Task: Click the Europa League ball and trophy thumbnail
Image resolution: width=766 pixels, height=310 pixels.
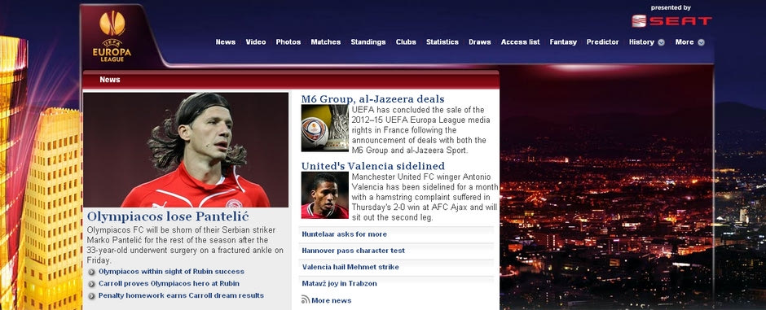Action: pos(325,129)
